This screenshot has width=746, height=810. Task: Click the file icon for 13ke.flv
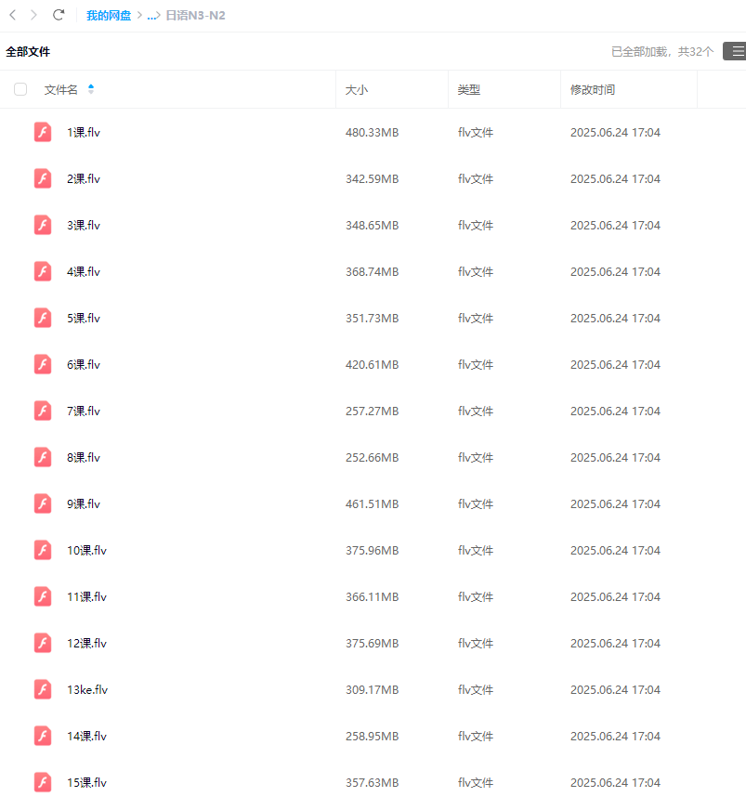[x=43, y=689]
